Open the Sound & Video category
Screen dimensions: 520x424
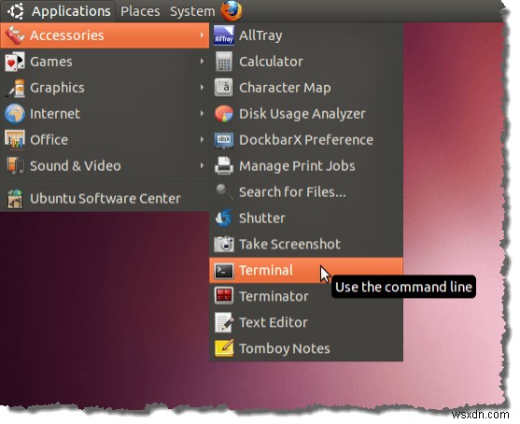point(105,165)
